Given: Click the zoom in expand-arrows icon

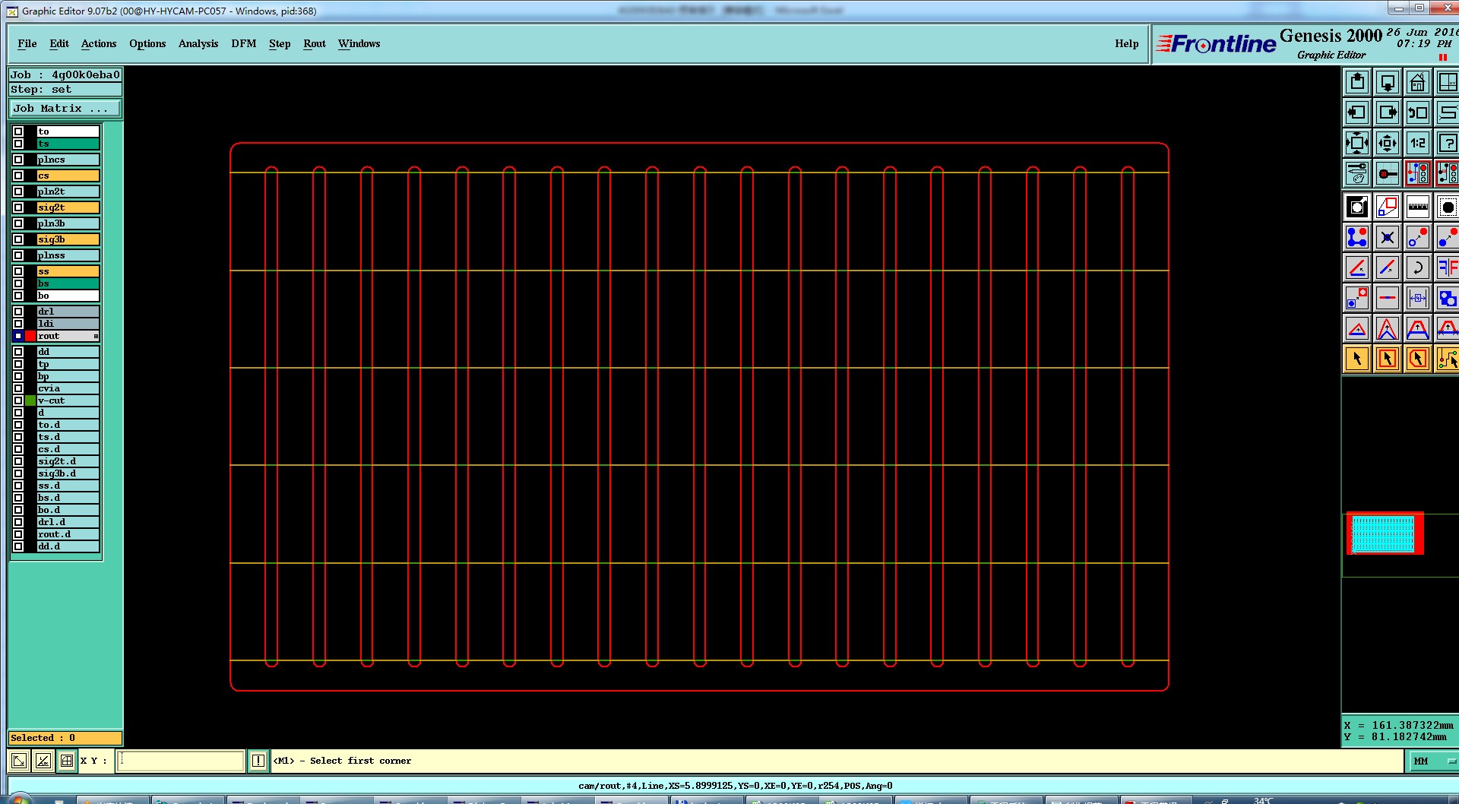Looking at the screenshot, I should pos(1357,143).
